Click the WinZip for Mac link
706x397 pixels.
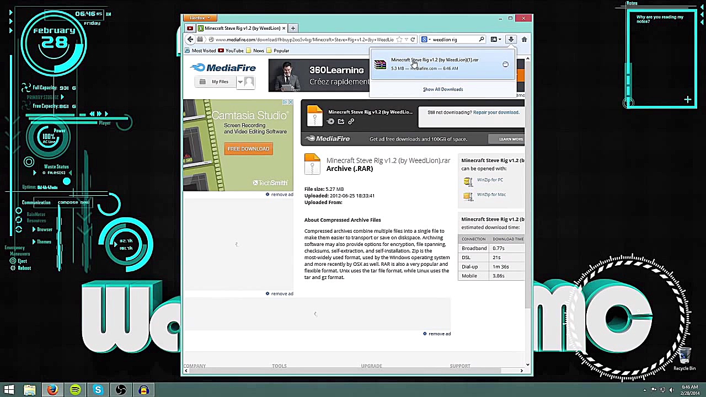(x=491, y=195)
